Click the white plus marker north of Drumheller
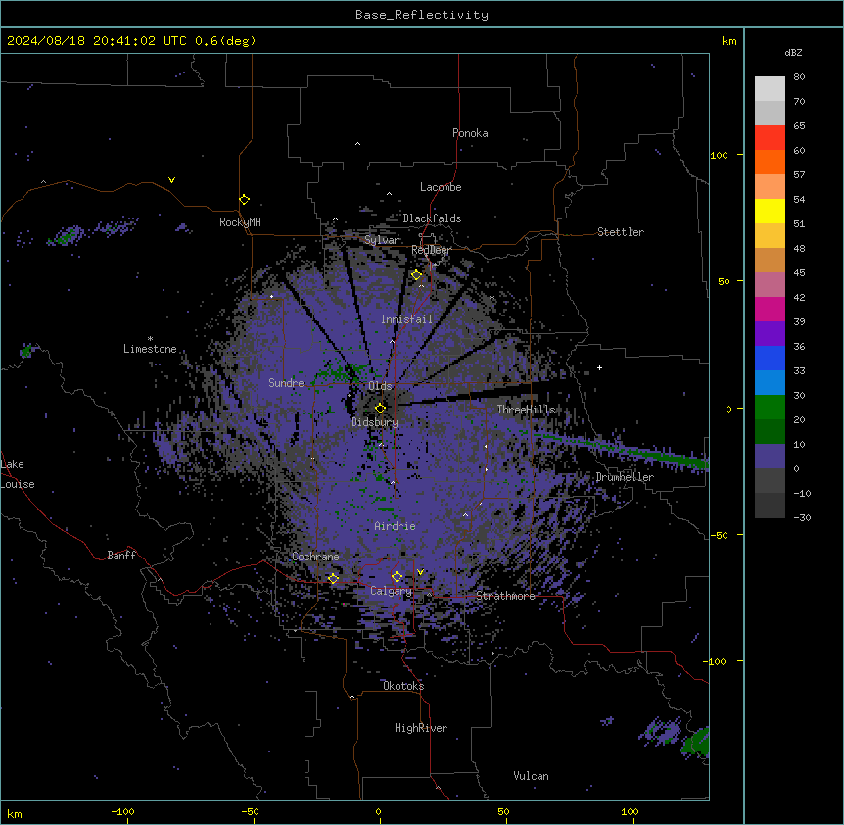This screenshot has width=844, height=825. 599,367
